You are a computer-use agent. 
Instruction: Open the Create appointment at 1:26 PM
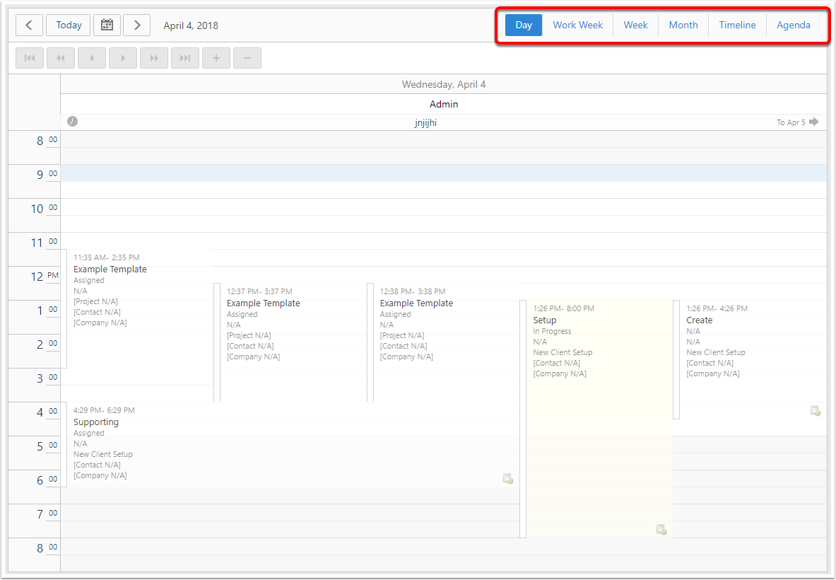pos(750,359)
